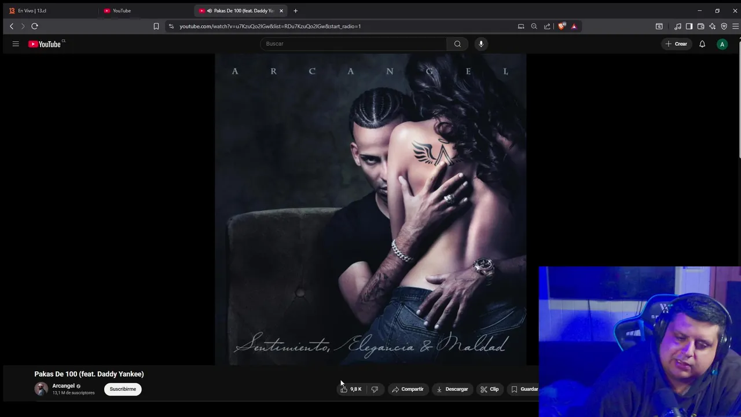Click Compartir to share video
The image size is (741, 417).
tap(408, 389)
